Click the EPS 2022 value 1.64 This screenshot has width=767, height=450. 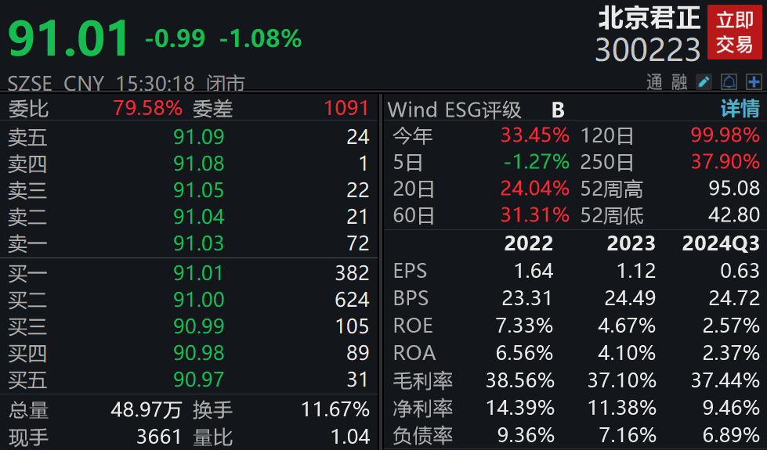[x=534, y=271]
